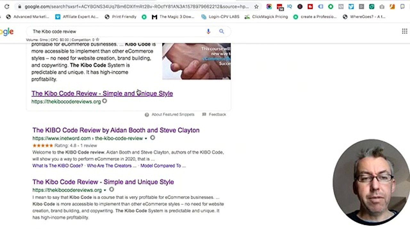Screen dimensions: 410x230
Task: Click the 'Rating: 4.8 - 1 review' text
Action: (x=76, y=145)
